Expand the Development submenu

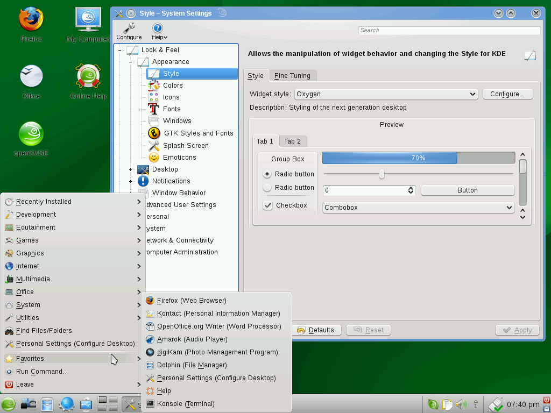click(x=73, y=215)
